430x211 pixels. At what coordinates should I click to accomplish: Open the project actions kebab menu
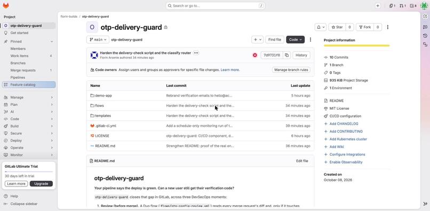coord(387,27)
